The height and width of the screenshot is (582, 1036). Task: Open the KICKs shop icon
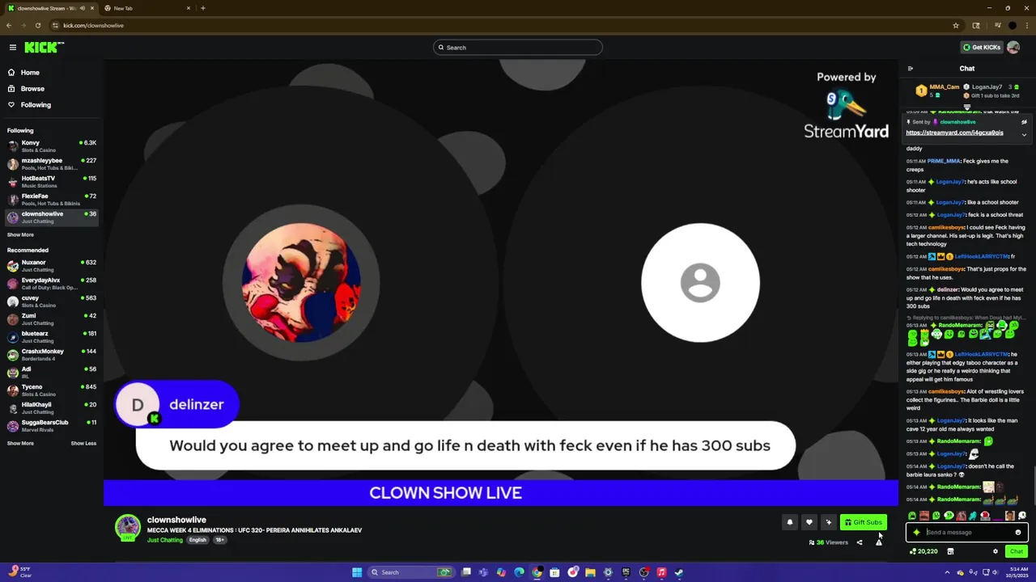(950, 551)
